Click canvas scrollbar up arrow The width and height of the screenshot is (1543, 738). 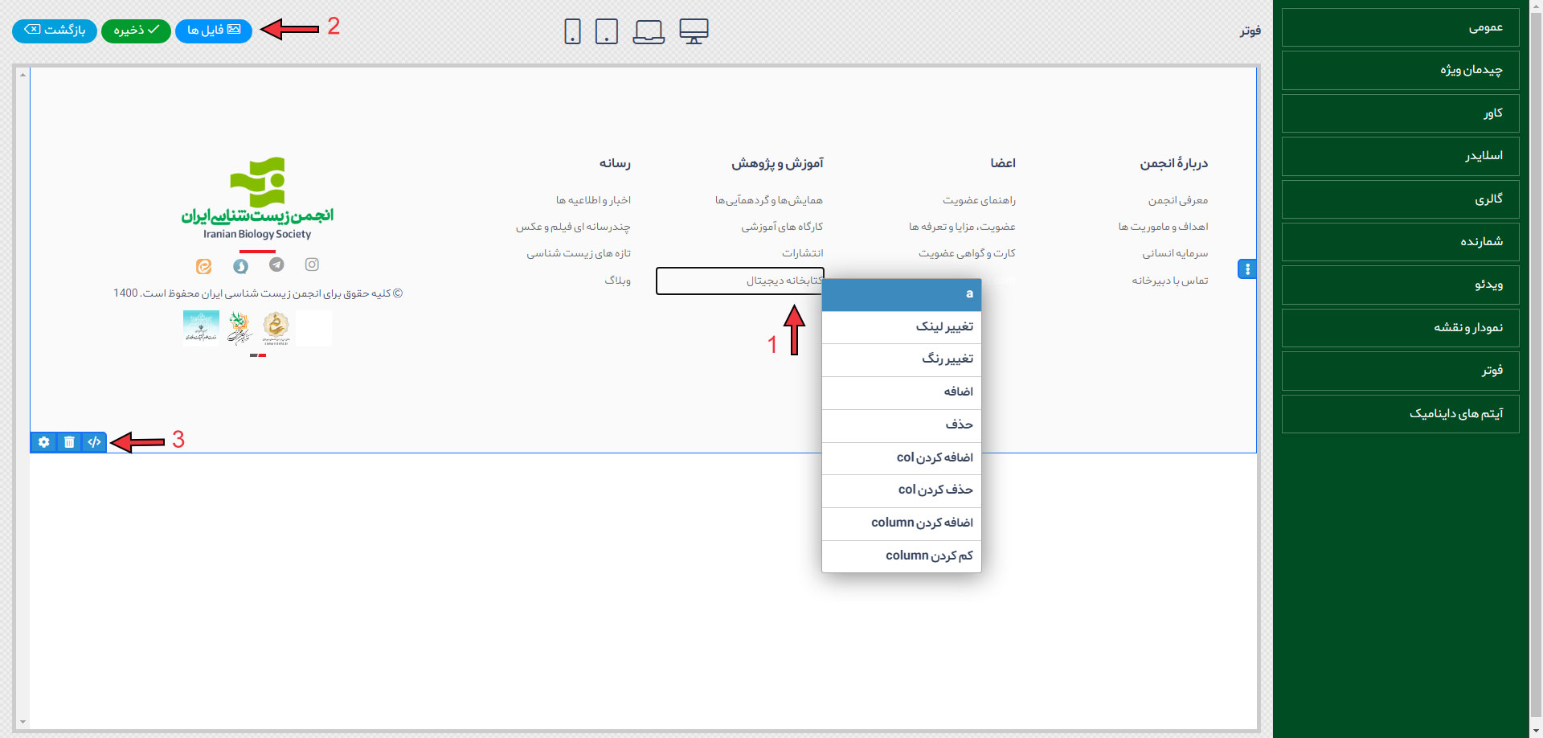[23, 75]
